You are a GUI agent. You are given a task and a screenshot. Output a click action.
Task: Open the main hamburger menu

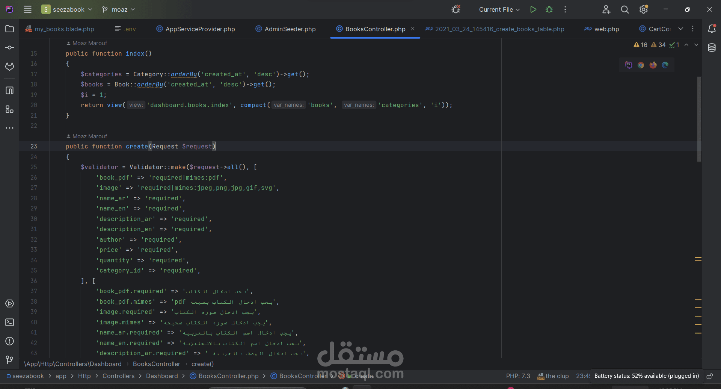(28, 9)
